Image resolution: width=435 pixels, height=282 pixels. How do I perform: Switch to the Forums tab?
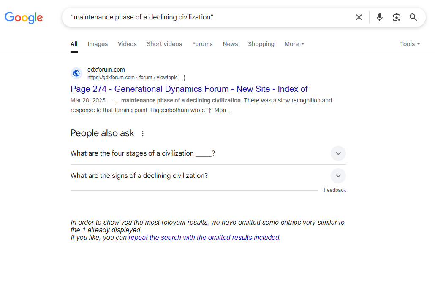(202, 44)
